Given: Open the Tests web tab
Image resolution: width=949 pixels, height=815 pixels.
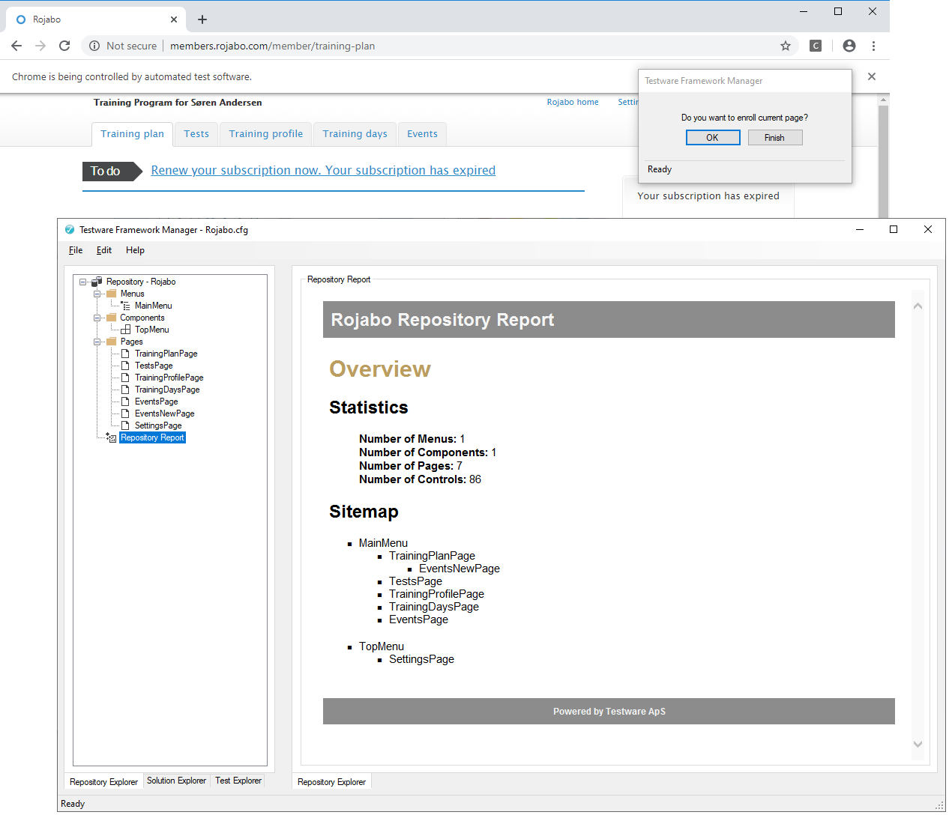Looking at the screenshot, I should tap(196, 134).
